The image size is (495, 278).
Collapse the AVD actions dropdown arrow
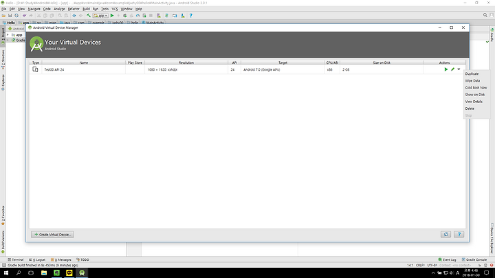point(459,69)
